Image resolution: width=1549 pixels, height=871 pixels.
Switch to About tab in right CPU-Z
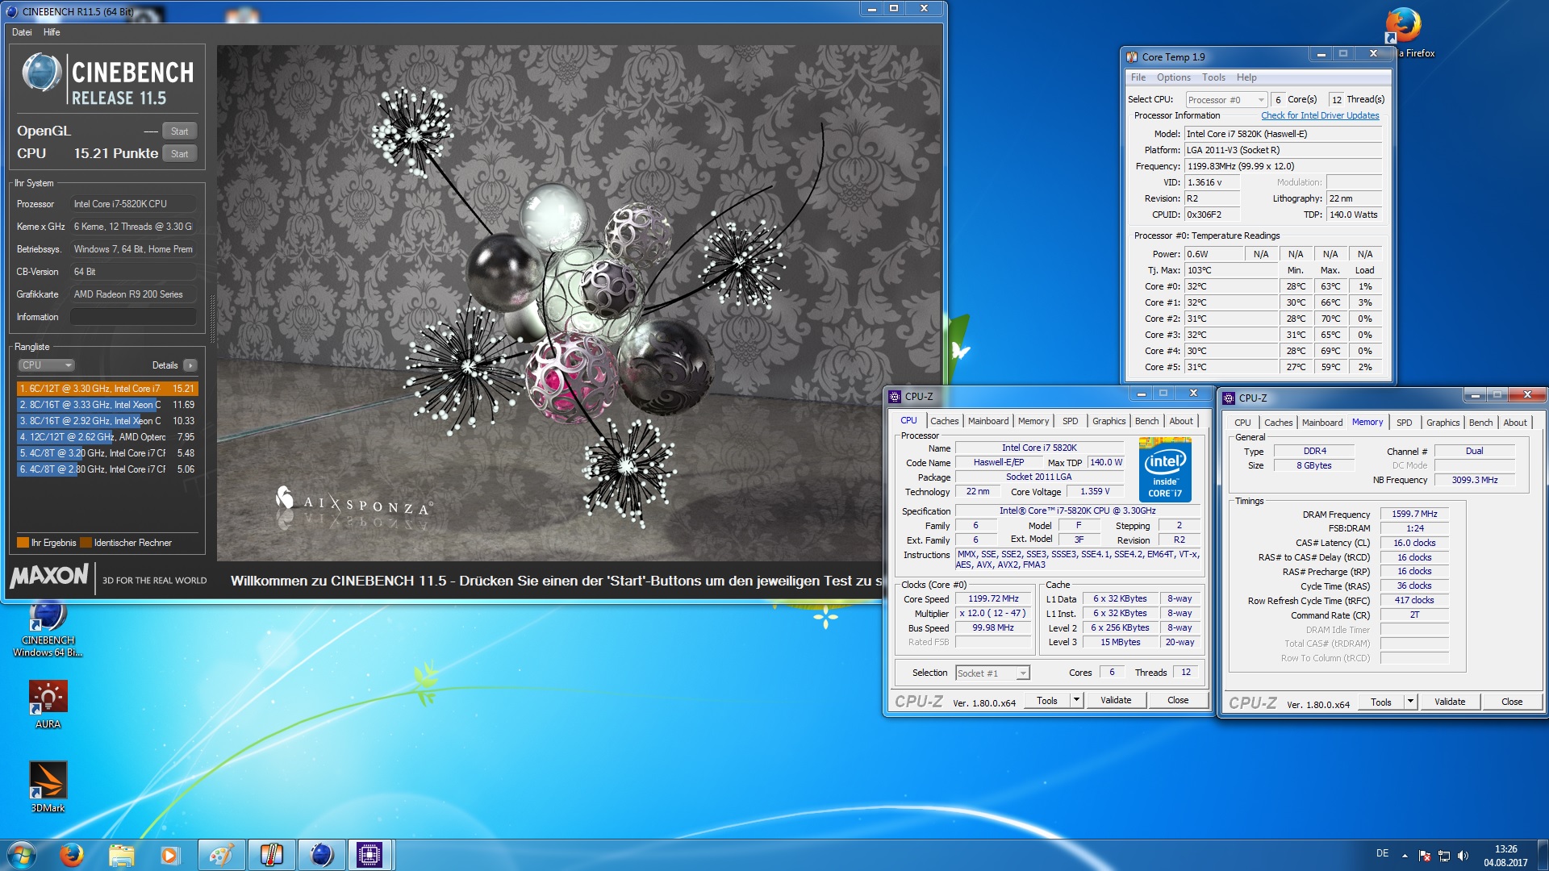click(x=1514, y=423)
